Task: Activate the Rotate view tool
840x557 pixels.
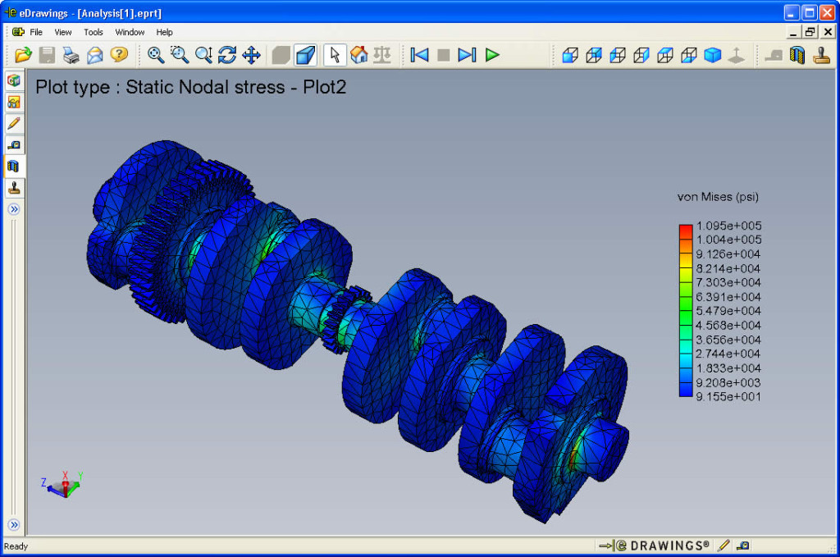Action: (x=227, y=55)
